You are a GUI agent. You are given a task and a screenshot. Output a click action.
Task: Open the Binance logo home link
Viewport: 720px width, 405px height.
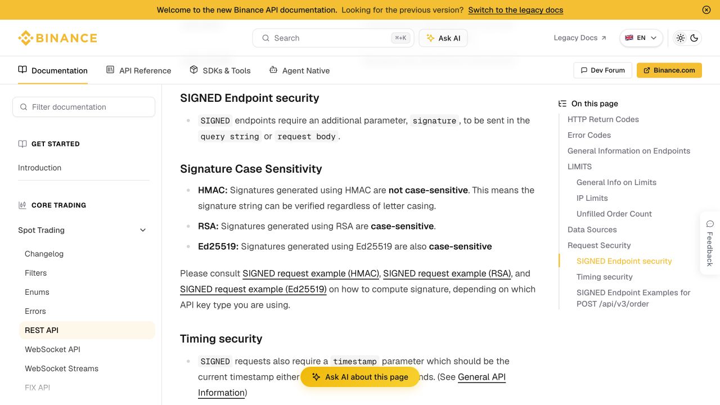(x=57, y=38)
